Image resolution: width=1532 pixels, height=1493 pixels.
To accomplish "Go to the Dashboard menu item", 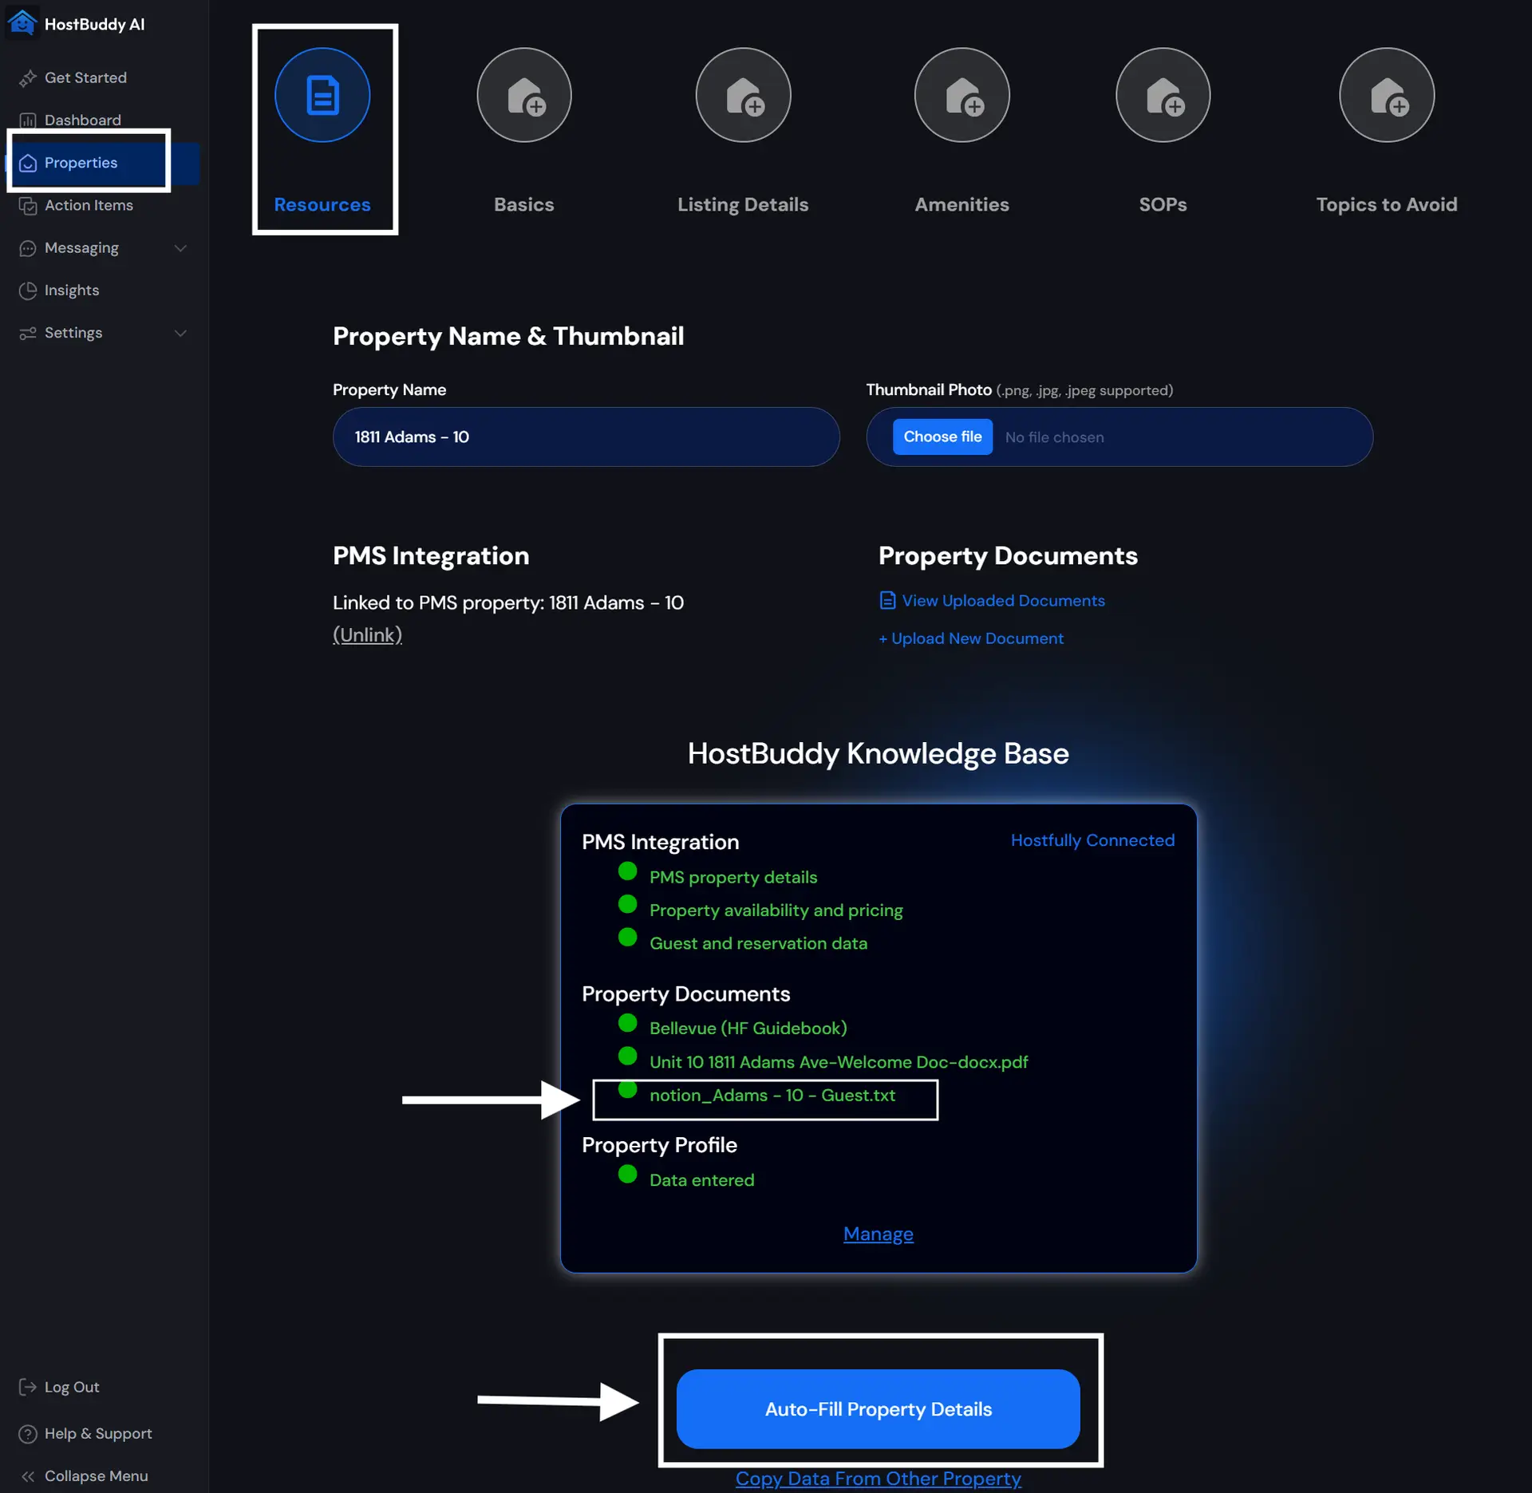I will 82,120.
